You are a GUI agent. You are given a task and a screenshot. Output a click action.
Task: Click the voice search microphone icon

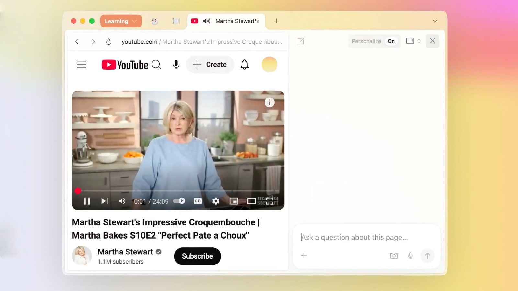(x=176, y=65)
